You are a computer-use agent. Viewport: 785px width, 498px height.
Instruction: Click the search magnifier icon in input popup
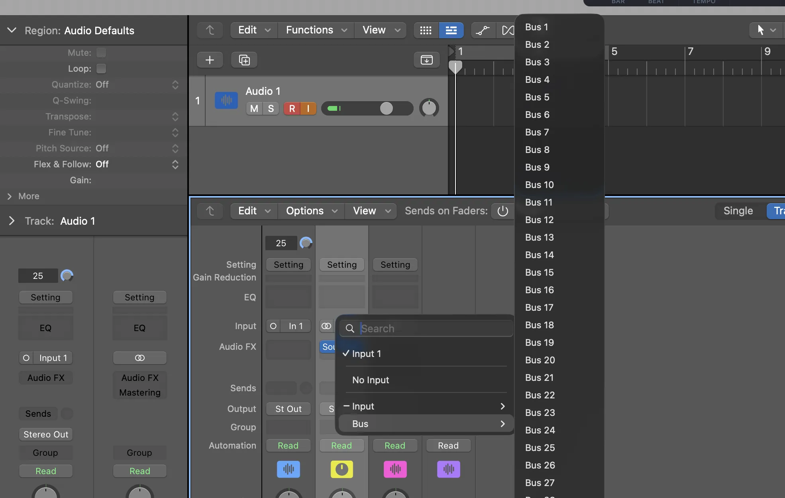pyautogui.click(x=350, y=328)
